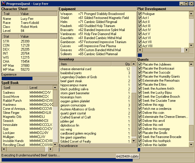The width and height of the screenshot is (195, 163).
Task: Click the STR stat row
Action: (x=30, y=41)
